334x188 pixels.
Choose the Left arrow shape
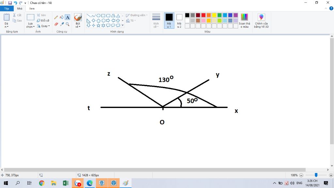point(113,21)
